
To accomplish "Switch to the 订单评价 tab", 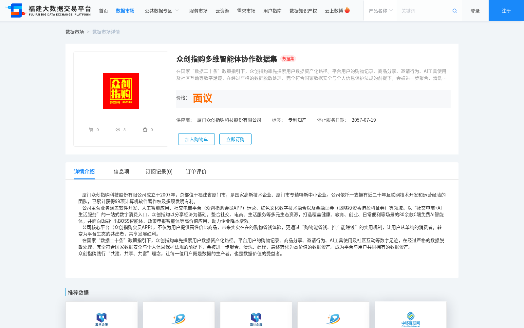I will click(x=196, y=172).
